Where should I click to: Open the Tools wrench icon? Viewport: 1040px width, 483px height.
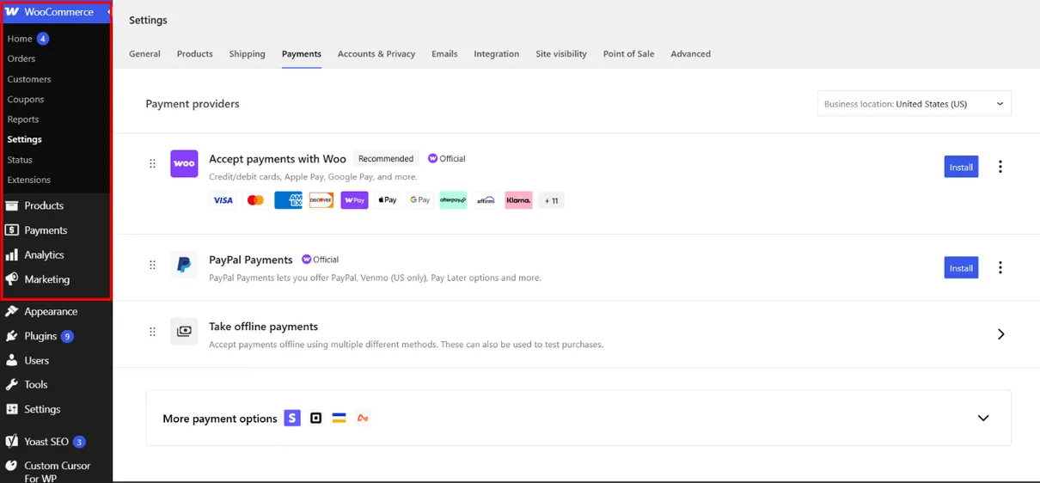point(12,384)
